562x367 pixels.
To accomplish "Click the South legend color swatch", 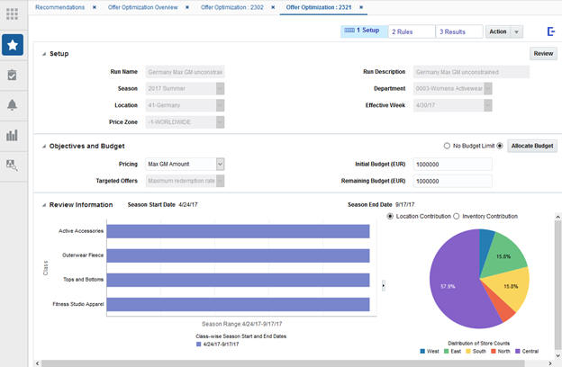I will click(x=468, y=351).
